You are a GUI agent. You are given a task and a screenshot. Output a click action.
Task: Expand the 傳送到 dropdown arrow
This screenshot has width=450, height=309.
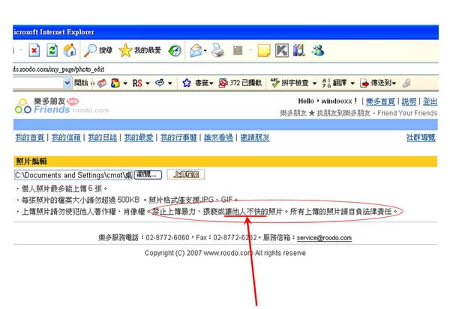[x=394, y=83]
